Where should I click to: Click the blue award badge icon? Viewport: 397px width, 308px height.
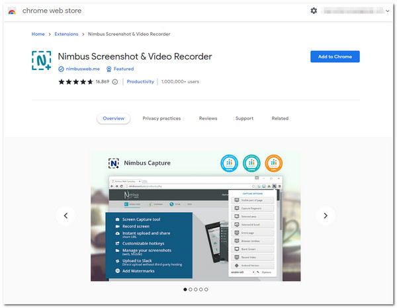pos(229,163)
